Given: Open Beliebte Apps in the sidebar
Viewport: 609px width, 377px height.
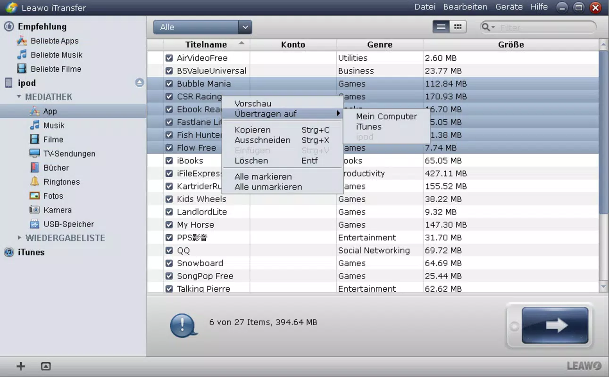Looking at the screenshot, I should coord(54,41).
